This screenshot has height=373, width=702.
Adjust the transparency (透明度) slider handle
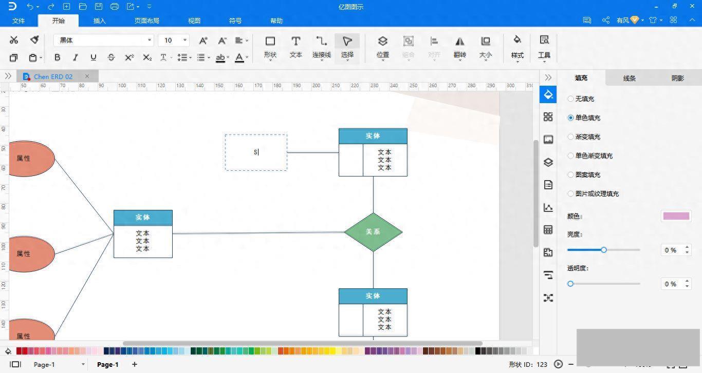(x=570, y=284)
